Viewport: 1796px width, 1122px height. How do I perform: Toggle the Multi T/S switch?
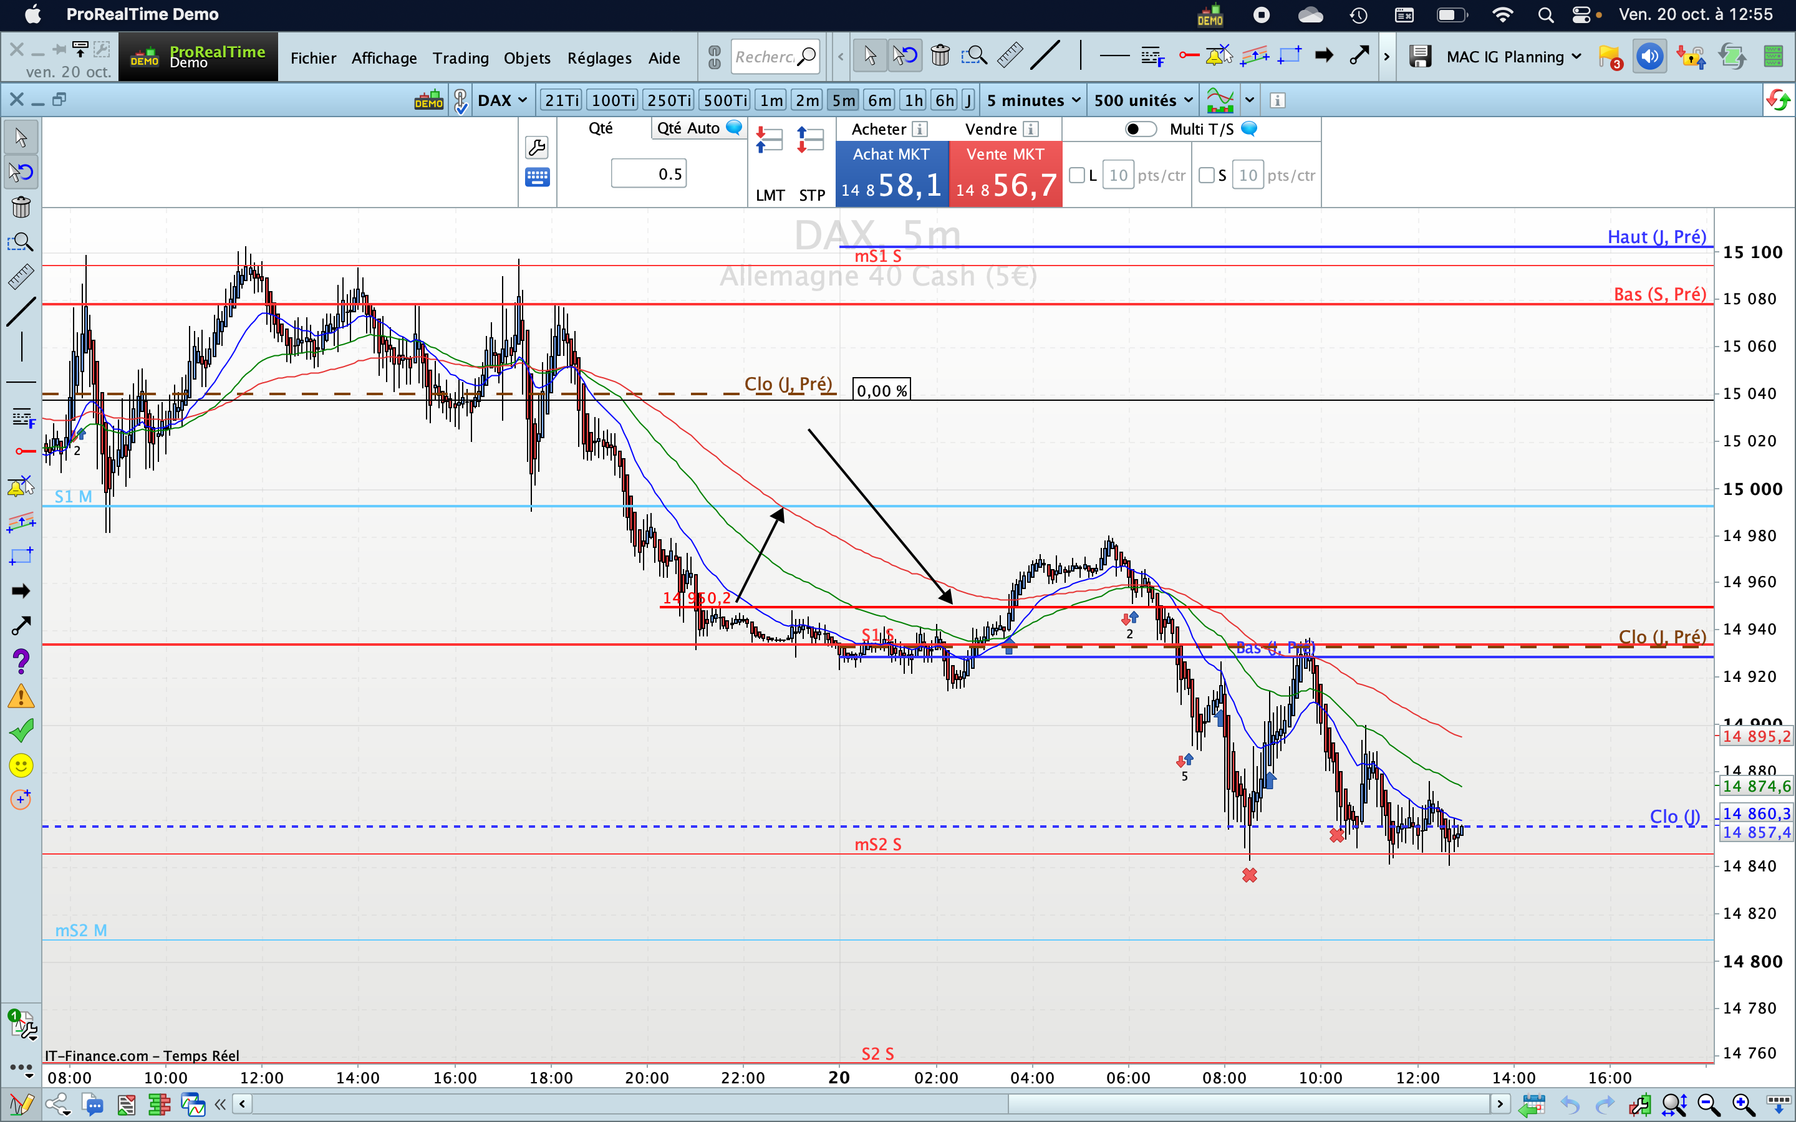(x=1141, y=129)
